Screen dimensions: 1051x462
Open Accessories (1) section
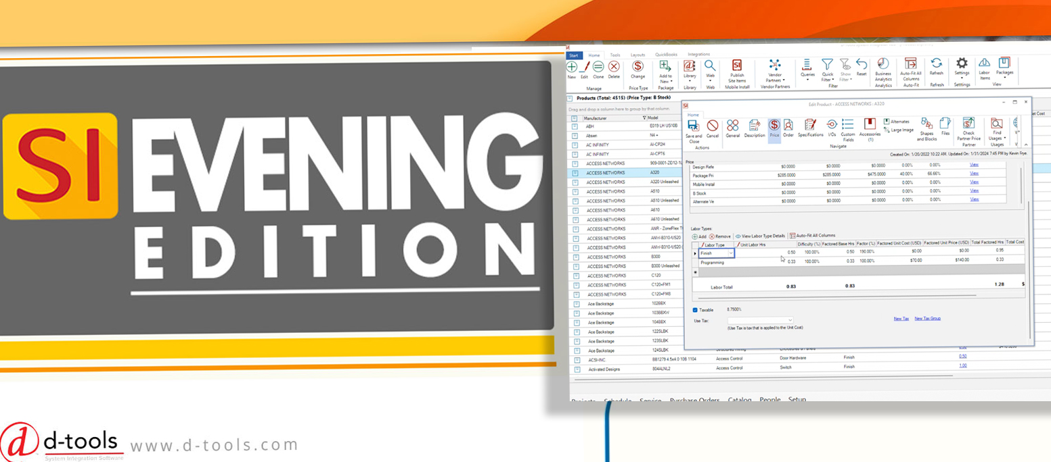pos(870,131)
